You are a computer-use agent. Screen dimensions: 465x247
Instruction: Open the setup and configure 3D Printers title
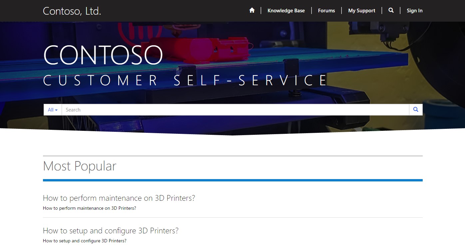(x=111, y=231)
